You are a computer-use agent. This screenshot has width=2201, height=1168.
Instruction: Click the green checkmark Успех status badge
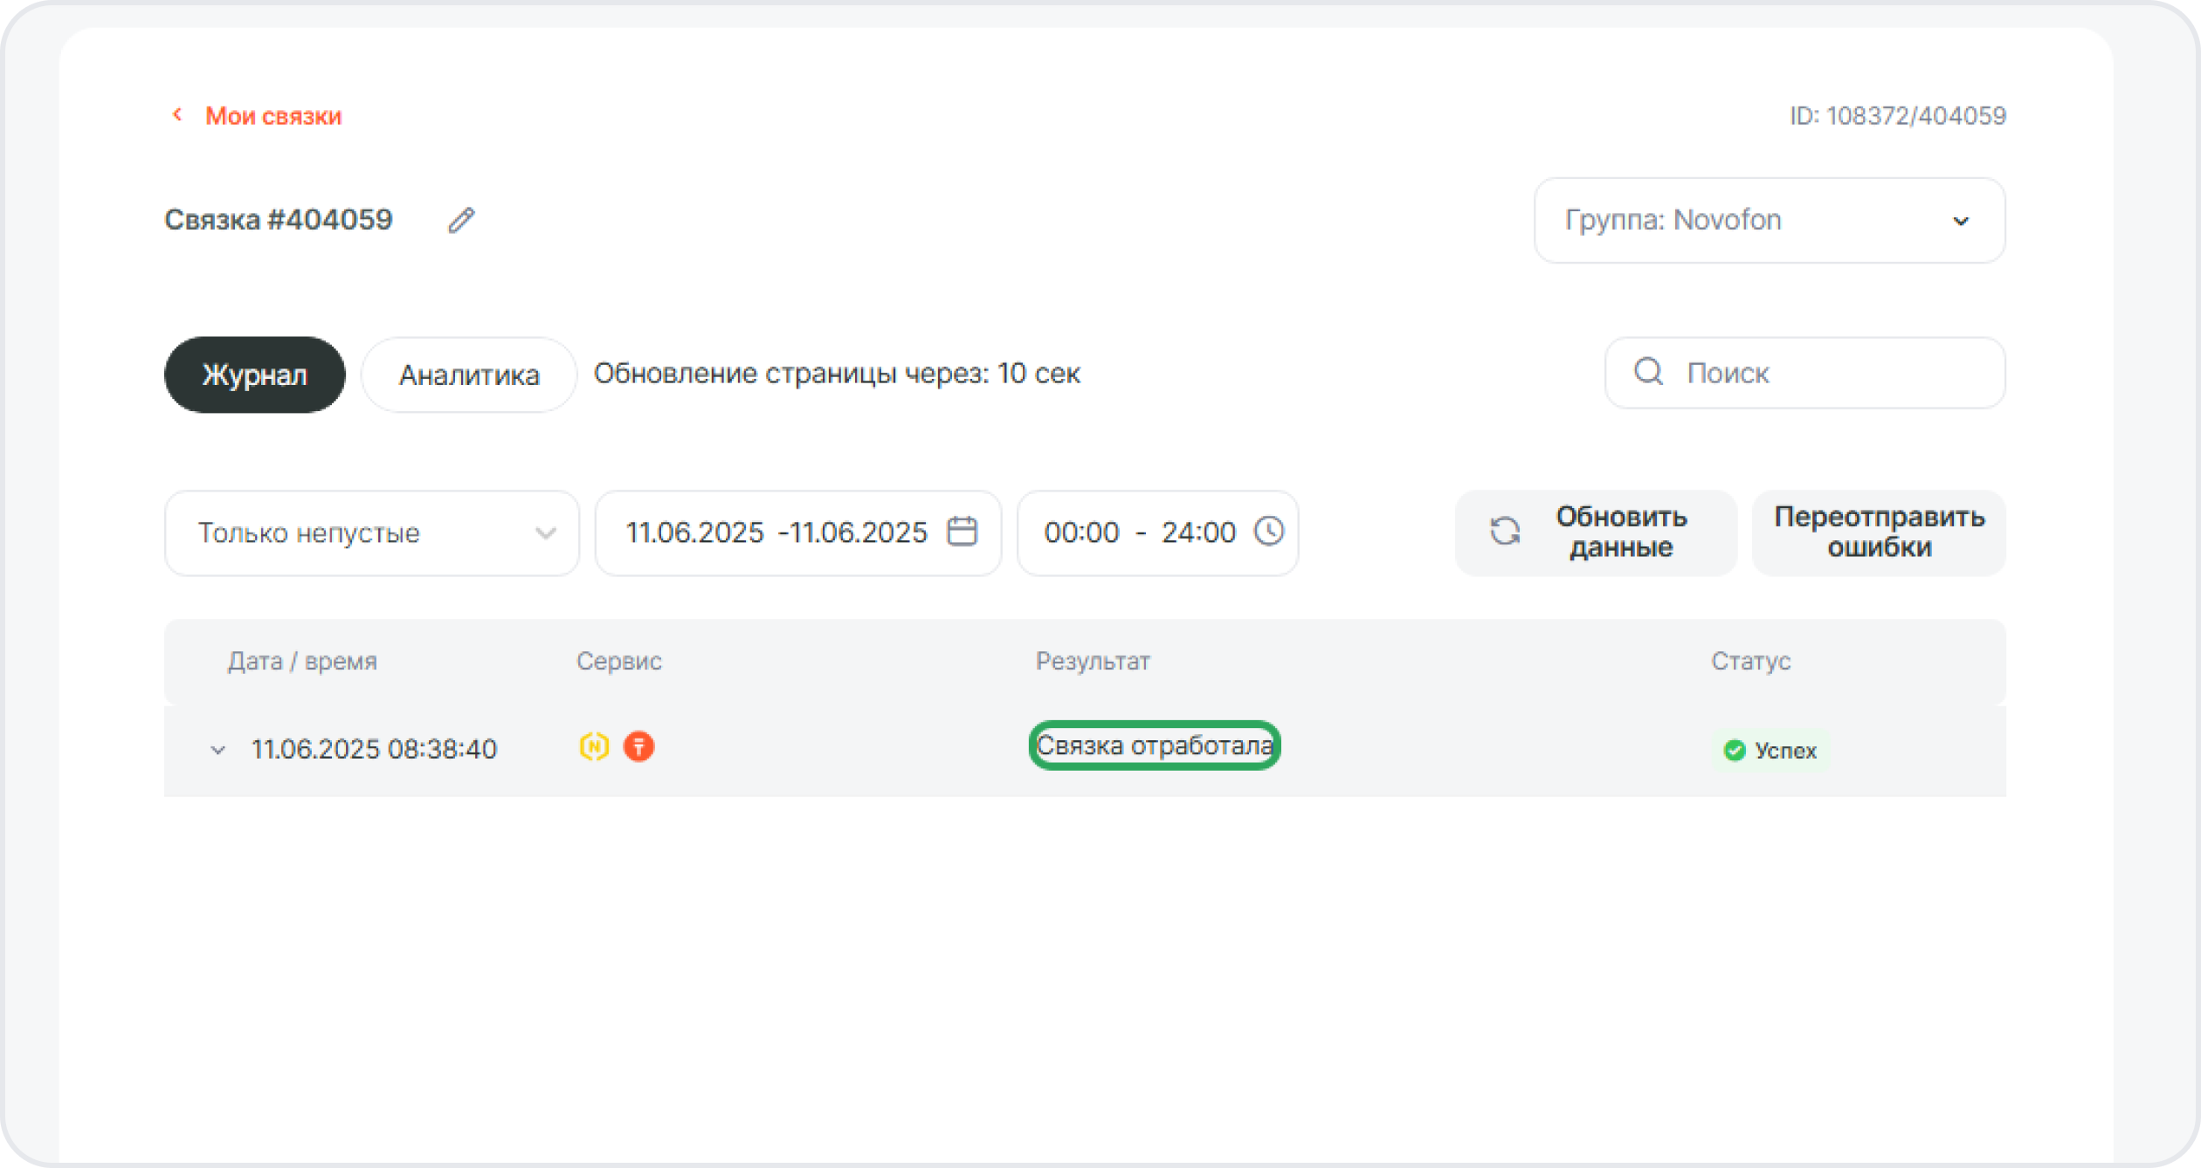point(1770,750)
